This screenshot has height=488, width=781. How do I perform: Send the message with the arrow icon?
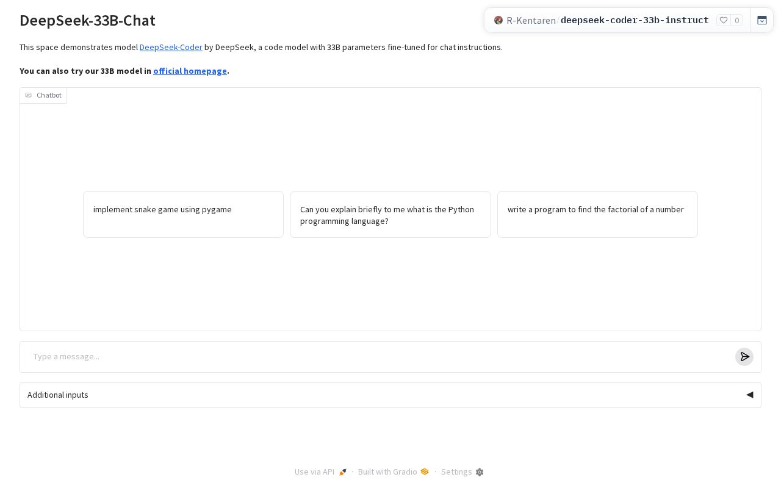click(x=744, y=357)
